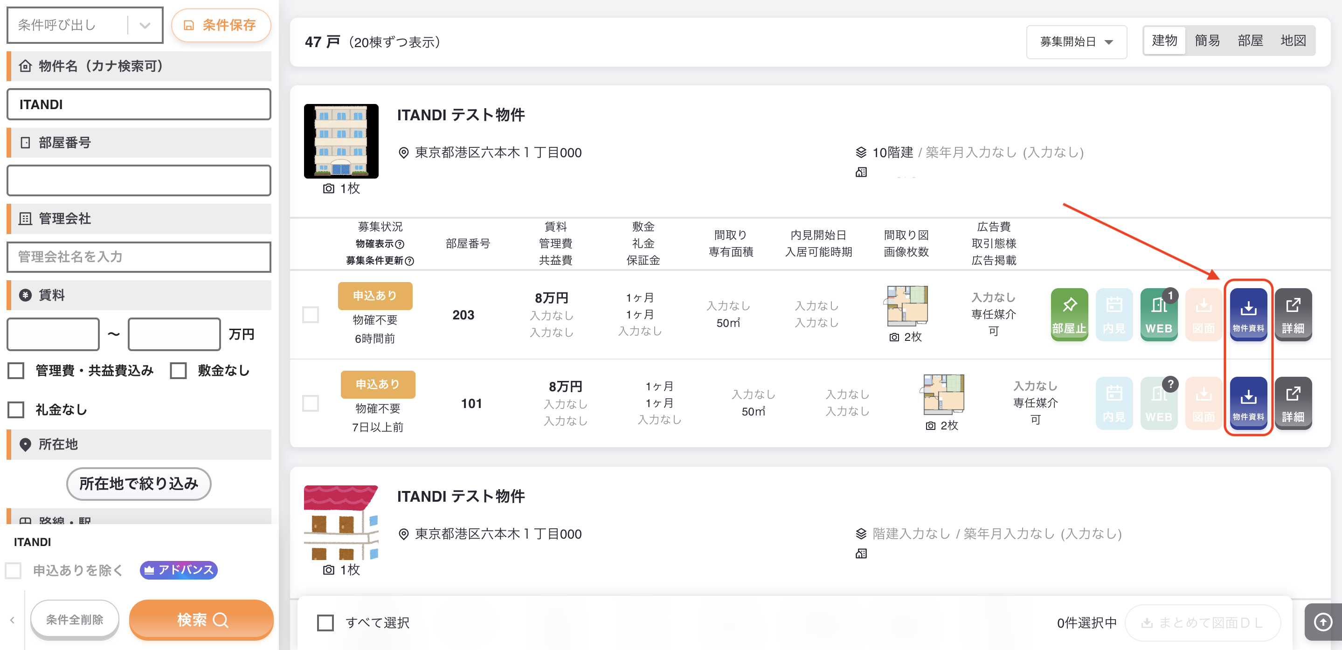Click 申込あり status badge for room 203

tap(375, 295)
